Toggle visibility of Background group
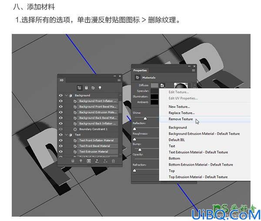The image size is (261, 221). click(61, 95)
